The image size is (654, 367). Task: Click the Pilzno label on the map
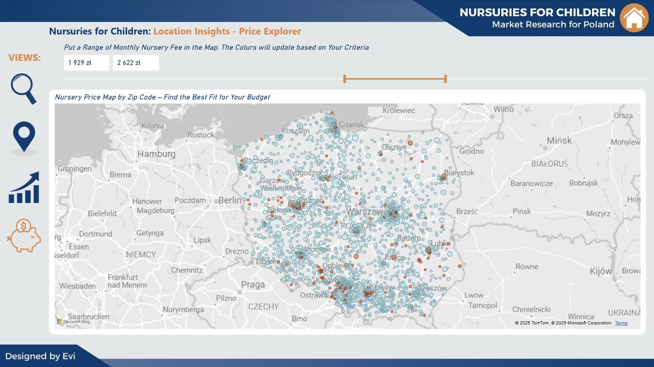[226, 298]
